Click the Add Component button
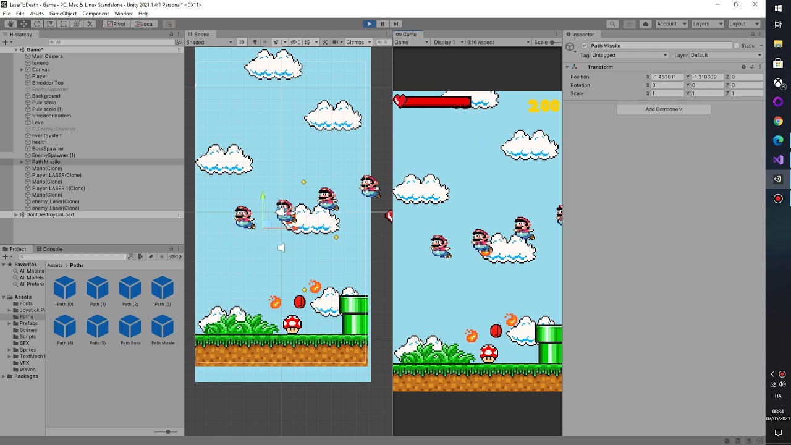The image size is (791, 445). 664,109
